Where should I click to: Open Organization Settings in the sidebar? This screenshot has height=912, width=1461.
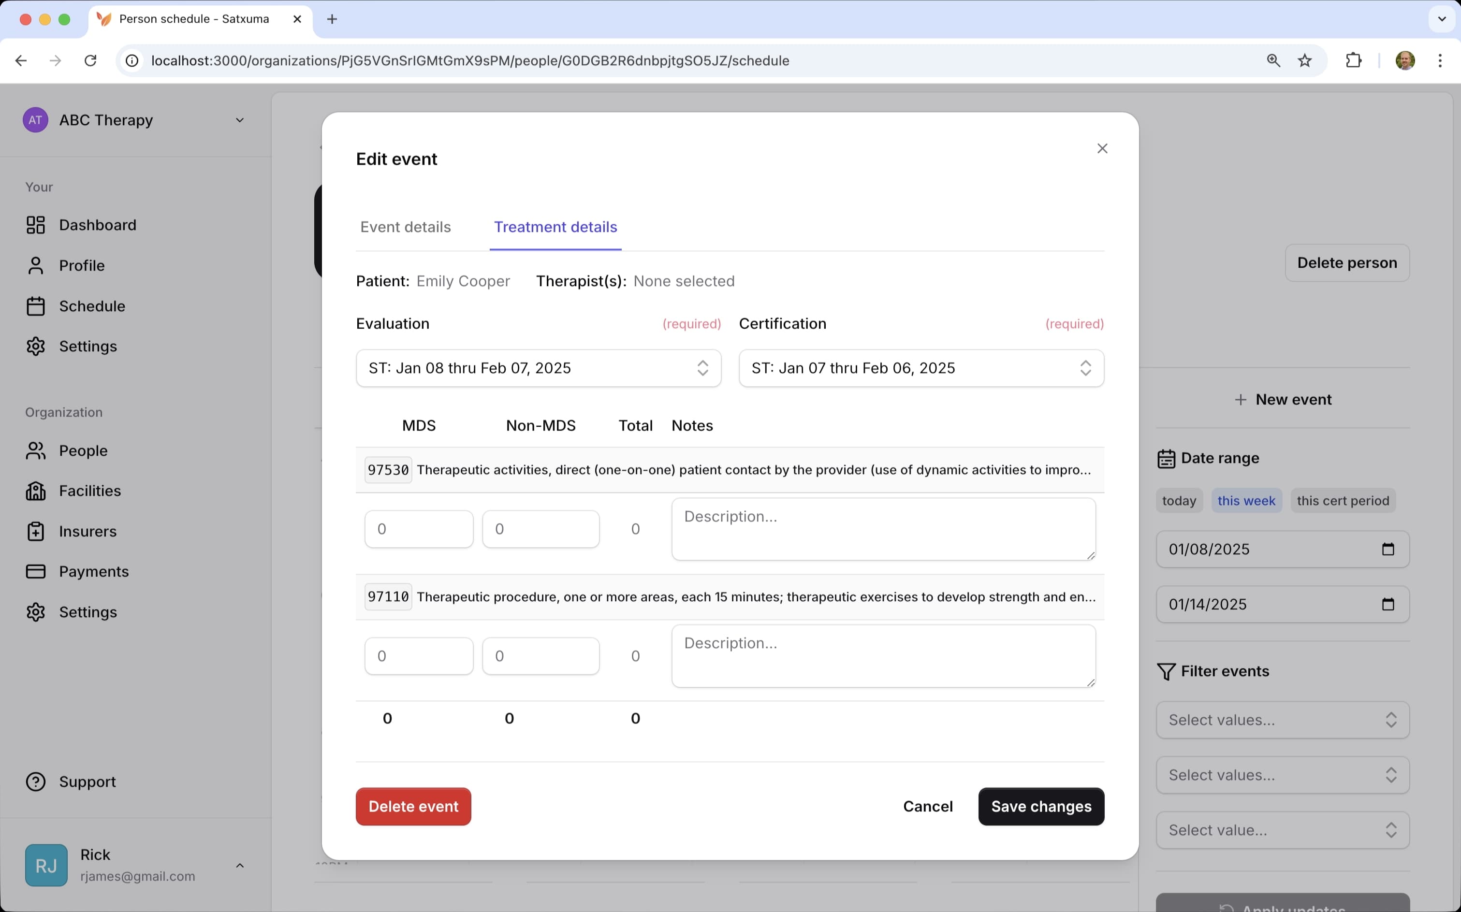coord(71,611)
